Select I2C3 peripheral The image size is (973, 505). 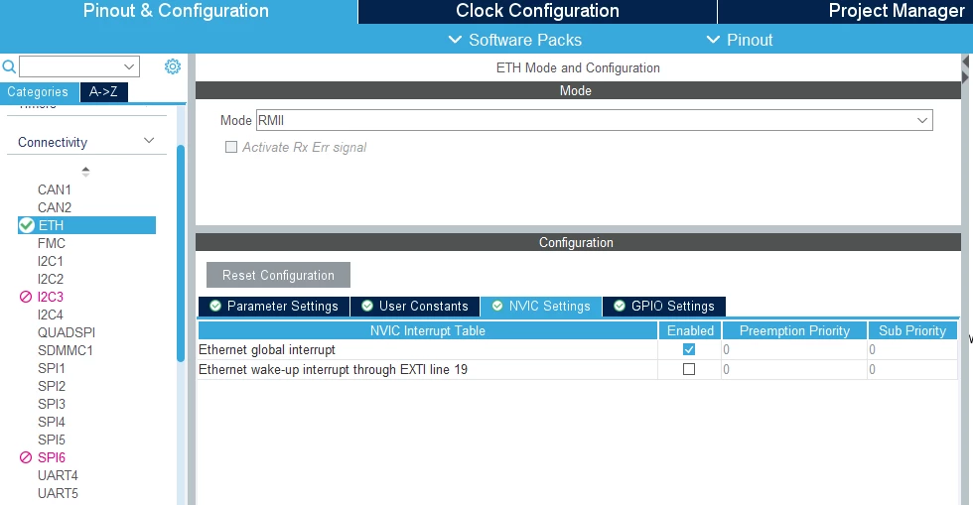coord(51,298)
